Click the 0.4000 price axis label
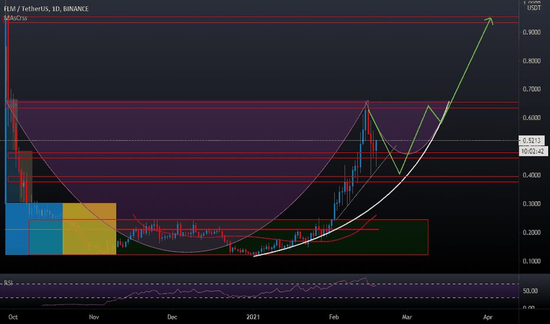550x324 pixels. tap(531, 175)
